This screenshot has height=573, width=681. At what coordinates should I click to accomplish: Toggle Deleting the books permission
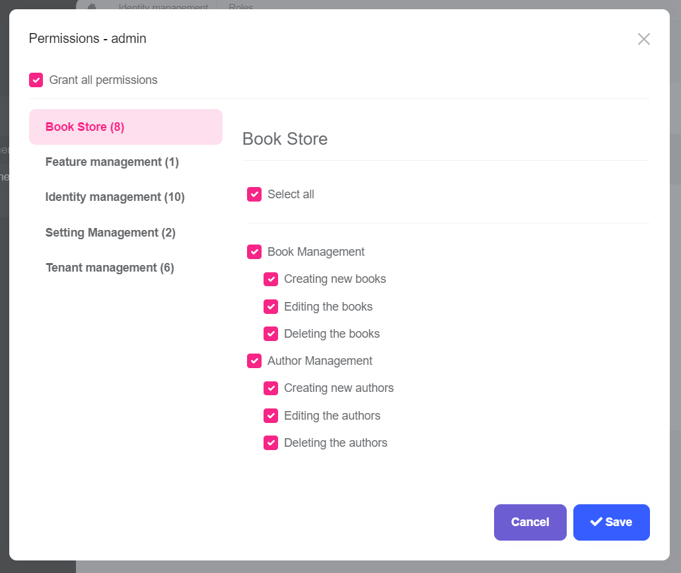tap(271, 334)
